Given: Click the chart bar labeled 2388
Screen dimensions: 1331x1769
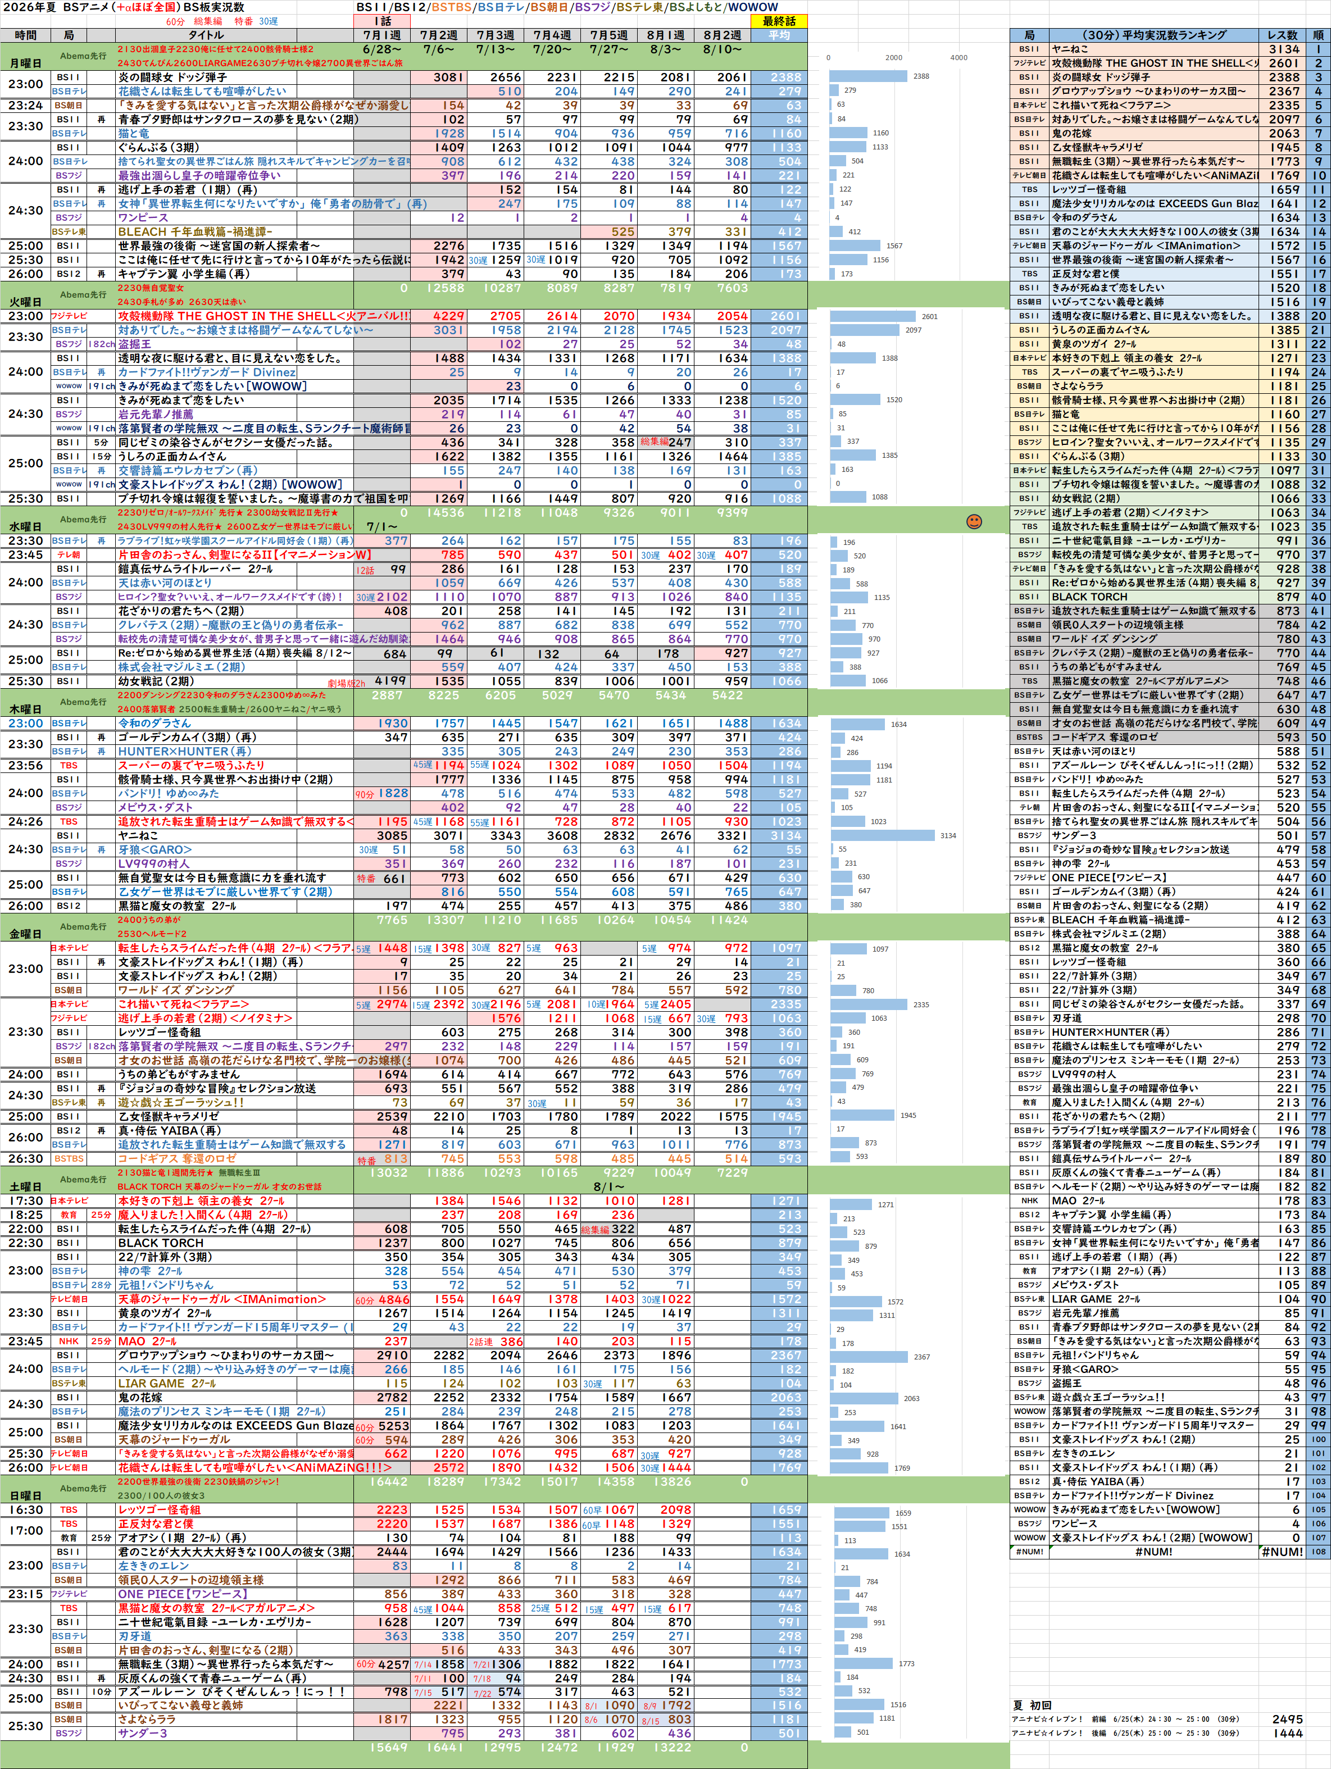Looking at the screenshot, I should pyautogui.click(x=869, y=77).
